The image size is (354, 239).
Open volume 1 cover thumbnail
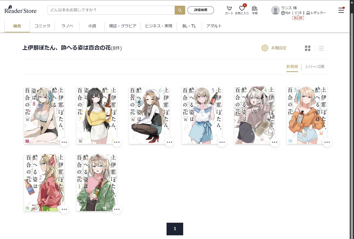pos(96,182)
